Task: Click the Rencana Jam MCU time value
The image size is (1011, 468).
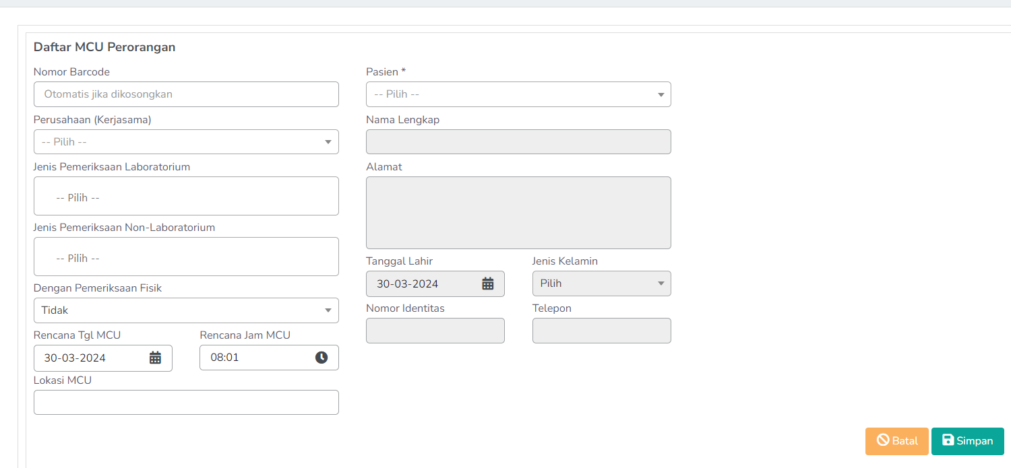Action: tap(225, 358)
